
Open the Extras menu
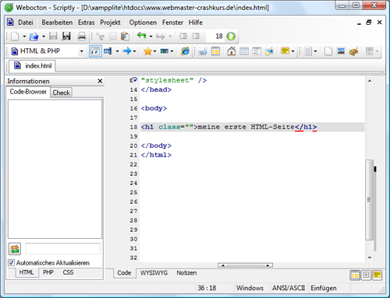tap(87, 23)
